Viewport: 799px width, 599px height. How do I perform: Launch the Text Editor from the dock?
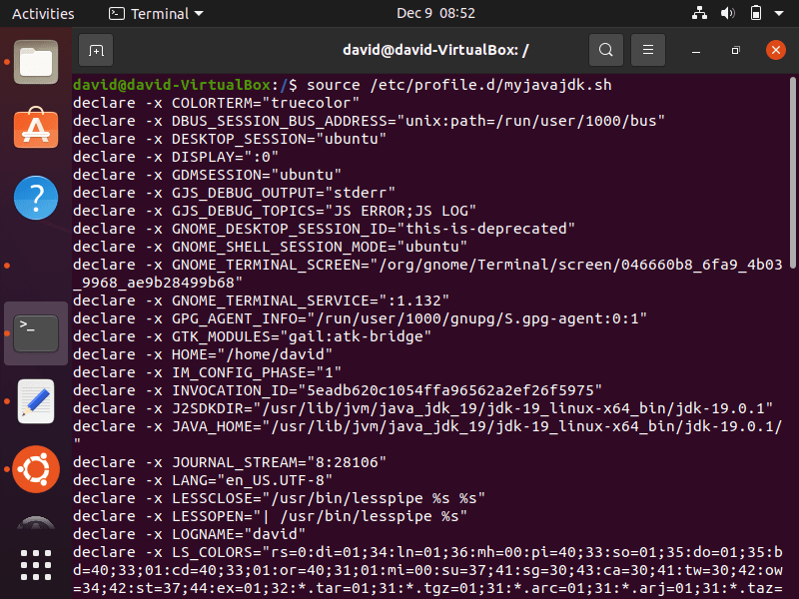36,401
